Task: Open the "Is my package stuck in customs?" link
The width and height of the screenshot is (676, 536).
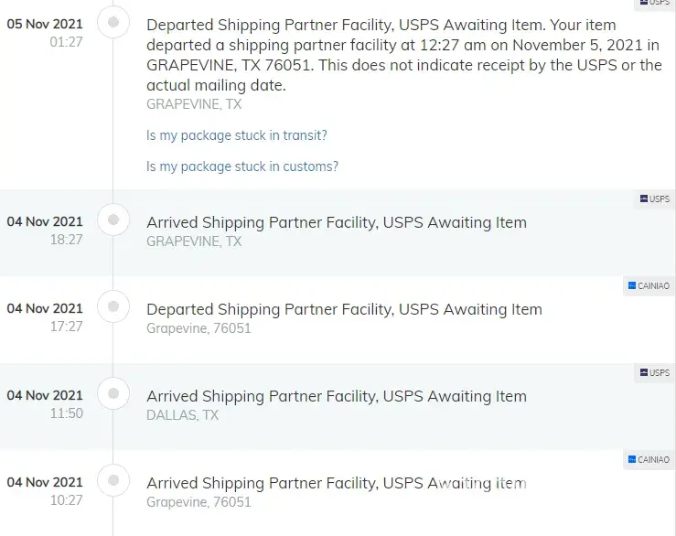Action: (242, 166)
